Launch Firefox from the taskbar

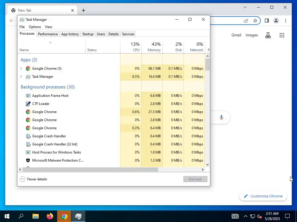50,216
